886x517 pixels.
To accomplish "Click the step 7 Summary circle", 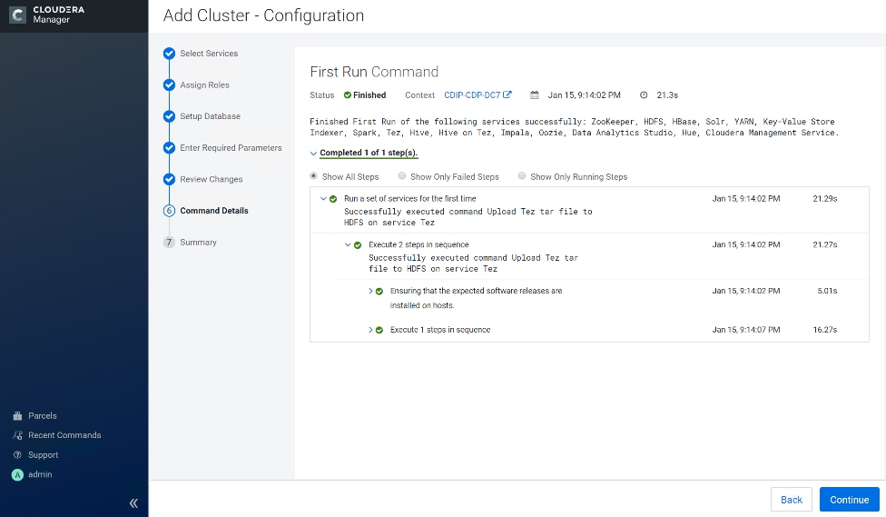I will pyautogui.click(x=169, y=242).
